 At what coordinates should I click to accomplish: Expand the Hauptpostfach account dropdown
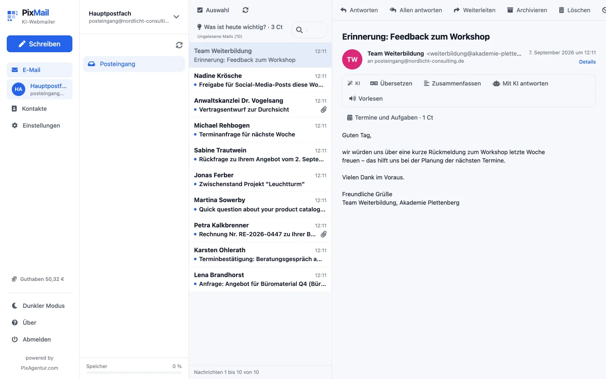point(176,17)
